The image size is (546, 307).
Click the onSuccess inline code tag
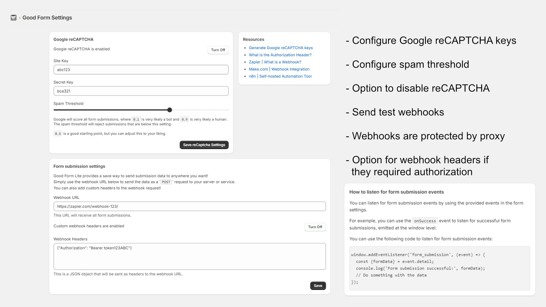pyautogui.click(x=425, y=221)
